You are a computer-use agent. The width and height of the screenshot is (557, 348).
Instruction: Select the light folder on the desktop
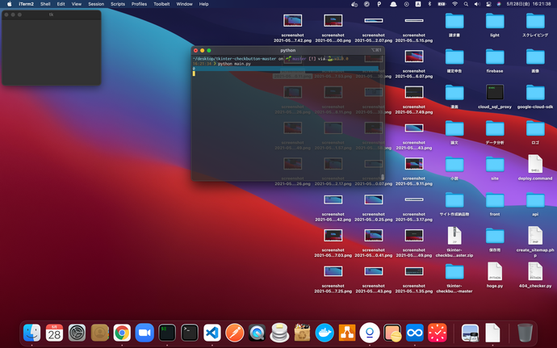495,21
